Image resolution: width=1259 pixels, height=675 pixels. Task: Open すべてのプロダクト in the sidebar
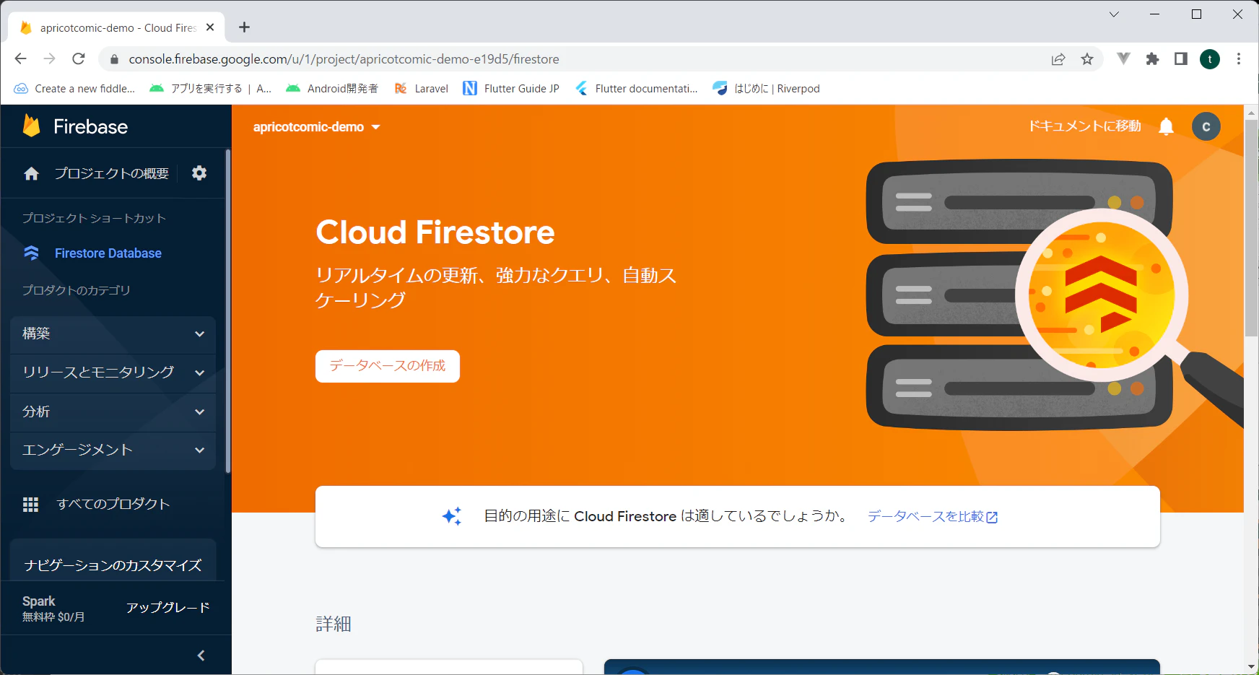pyautogui.click(x=113, y=504)
